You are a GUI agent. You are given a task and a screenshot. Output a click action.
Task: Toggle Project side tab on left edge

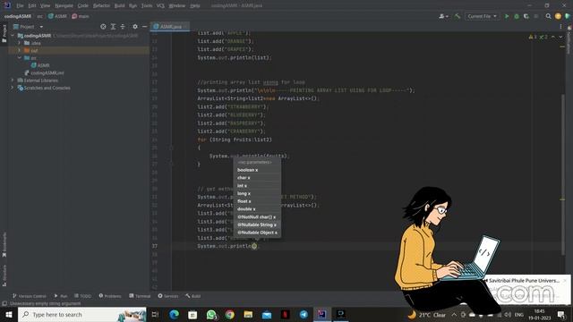tap(4, 34)
